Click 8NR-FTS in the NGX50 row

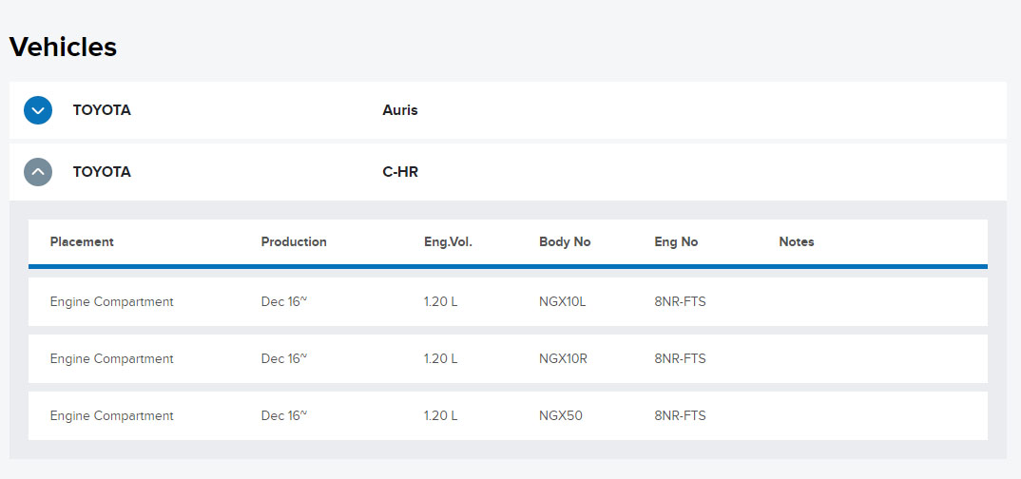click(x=680, y=415)
